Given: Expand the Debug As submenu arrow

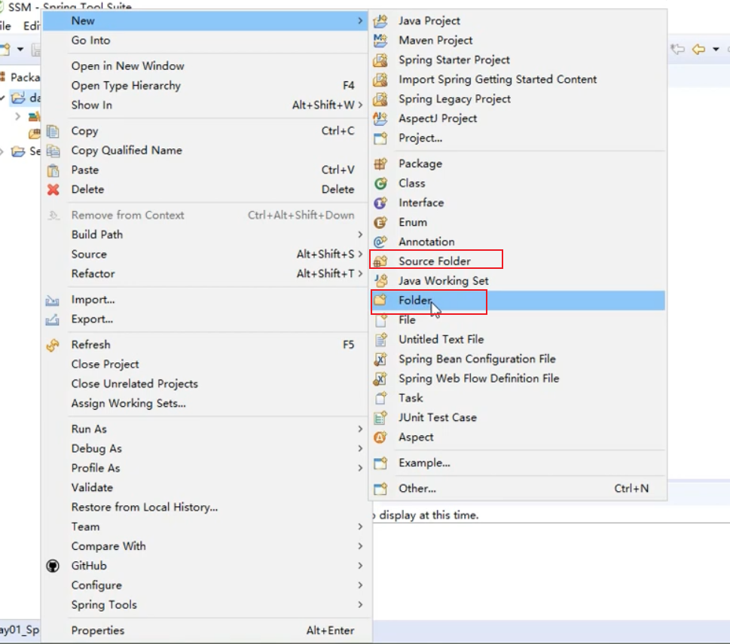Looking at the screenshot, I should [360, 449].
